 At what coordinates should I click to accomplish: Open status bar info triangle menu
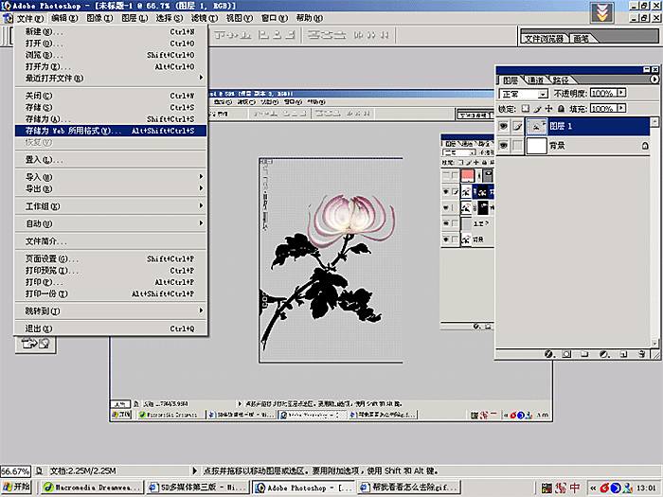[x=194, y=470]
